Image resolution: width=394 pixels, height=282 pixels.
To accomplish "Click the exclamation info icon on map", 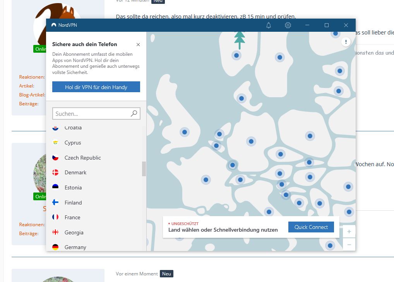I will click(x=346, y=42).
